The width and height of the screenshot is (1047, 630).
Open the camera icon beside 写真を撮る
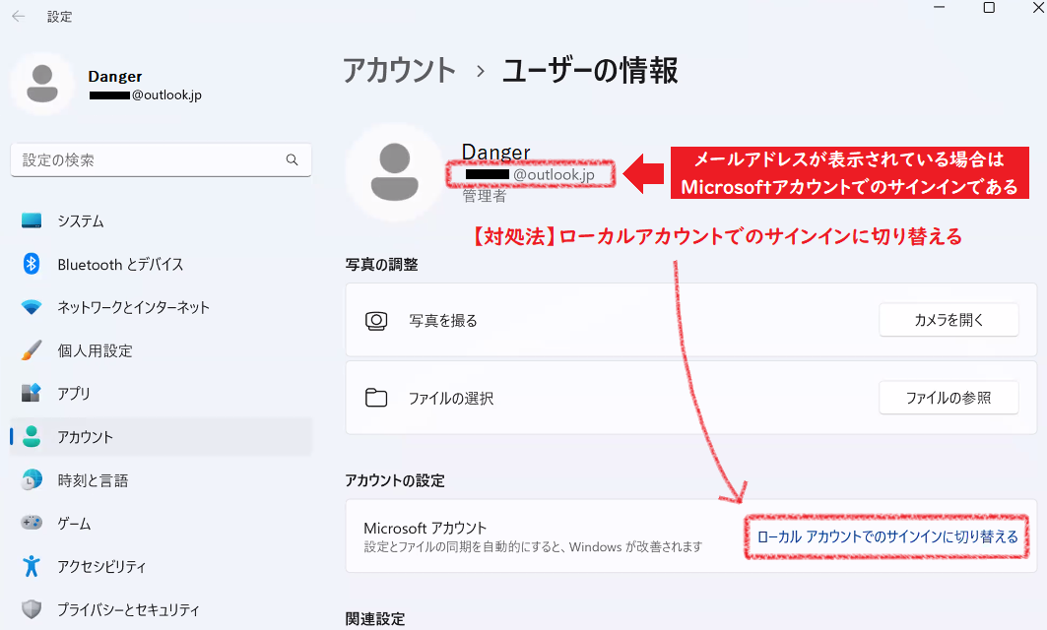[377, 319]
